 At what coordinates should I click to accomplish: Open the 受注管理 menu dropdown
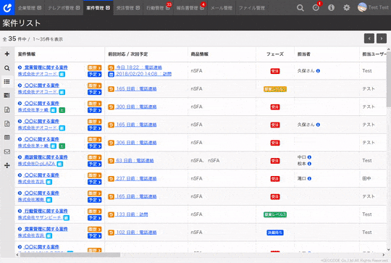click(x=128, y=8)
